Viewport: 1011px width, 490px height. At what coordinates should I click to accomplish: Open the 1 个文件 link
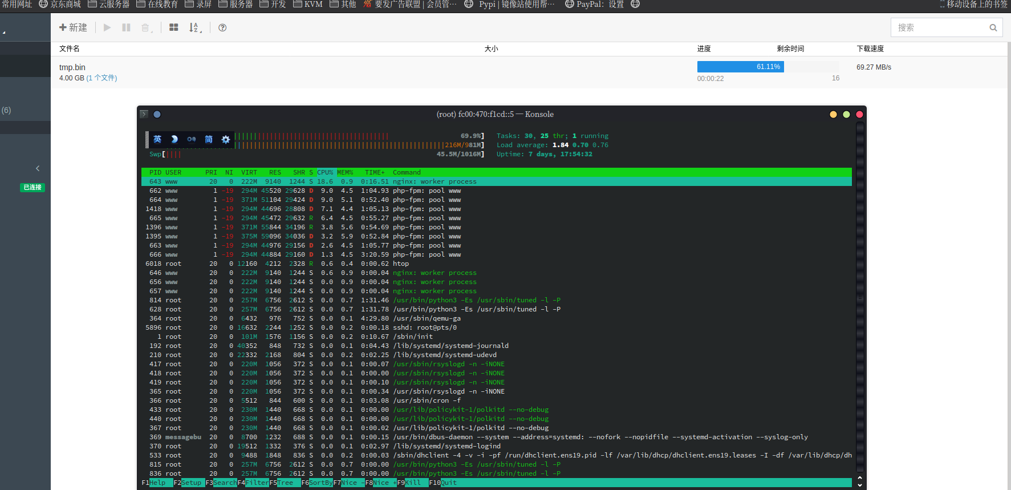[x=101, y=78]
